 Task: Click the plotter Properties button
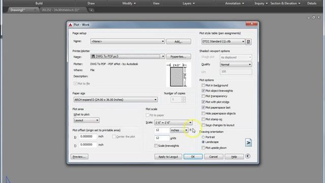[x=178, y=56]
